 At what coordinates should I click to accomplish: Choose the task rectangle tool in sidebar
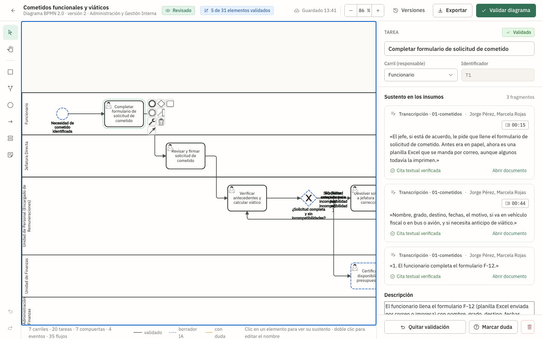click(11, 72)
